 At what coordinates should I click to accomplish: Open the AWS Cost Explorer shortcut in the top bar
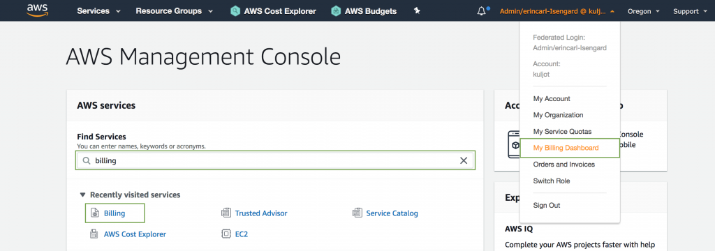[x=273, y=11]
